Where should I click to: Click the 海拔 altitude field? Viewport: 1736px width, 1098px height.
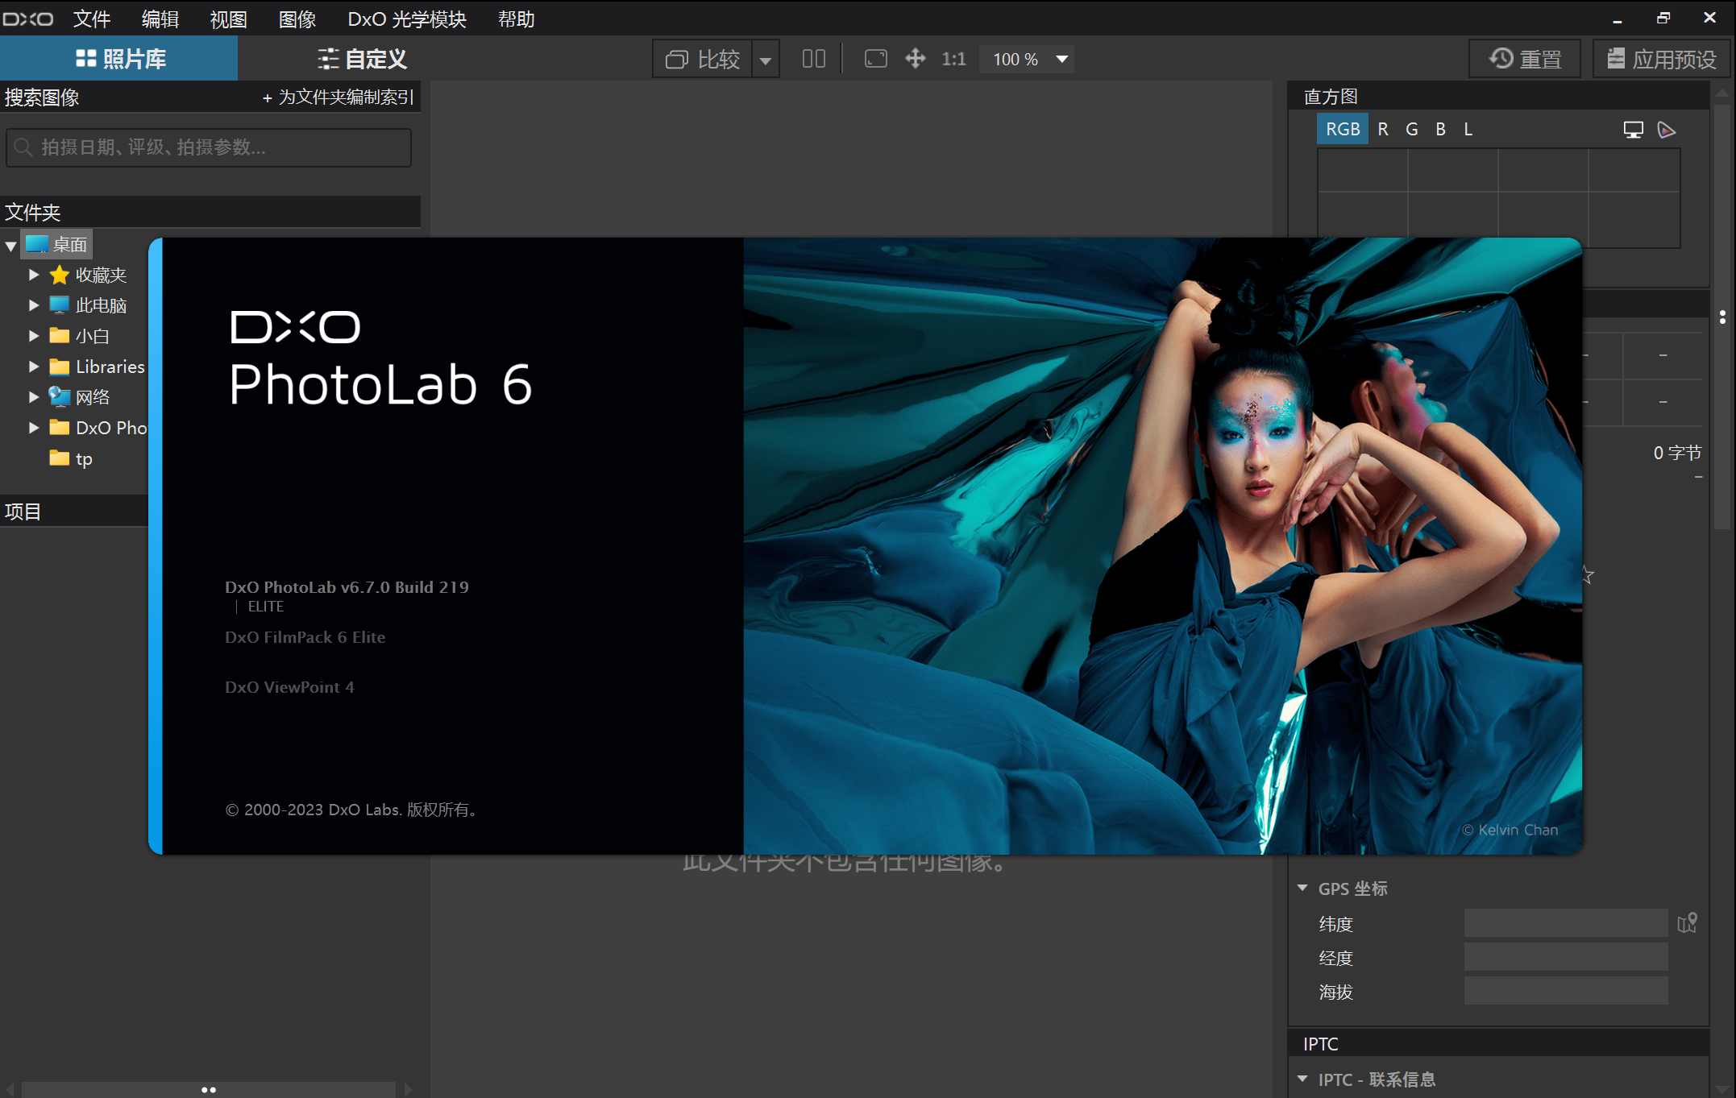(x=1565, y=991)
